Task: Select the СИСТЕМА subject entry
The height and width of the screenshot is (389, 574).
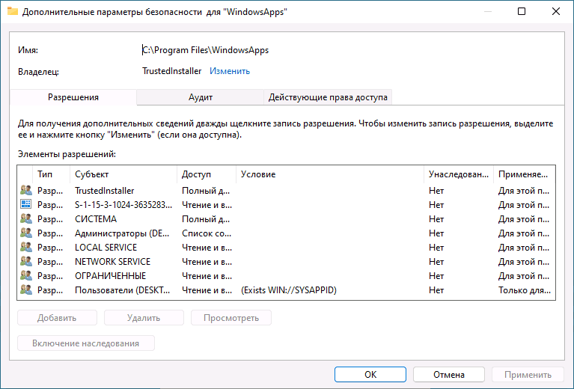Action: coord(96,219)
